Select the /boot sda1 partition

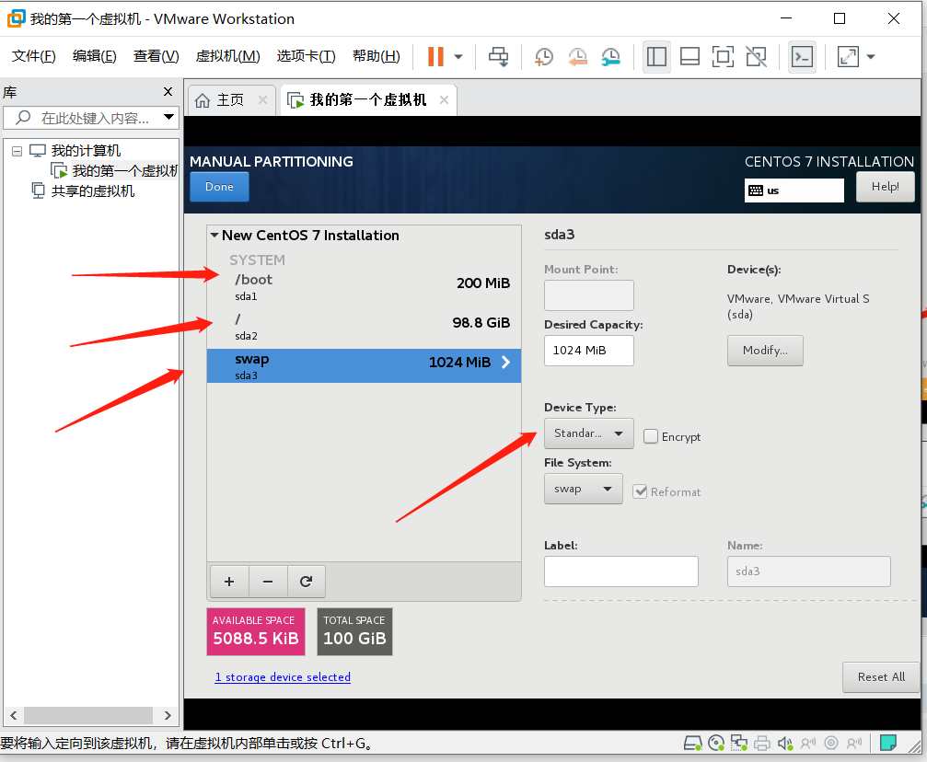click(x=365, y=287)
